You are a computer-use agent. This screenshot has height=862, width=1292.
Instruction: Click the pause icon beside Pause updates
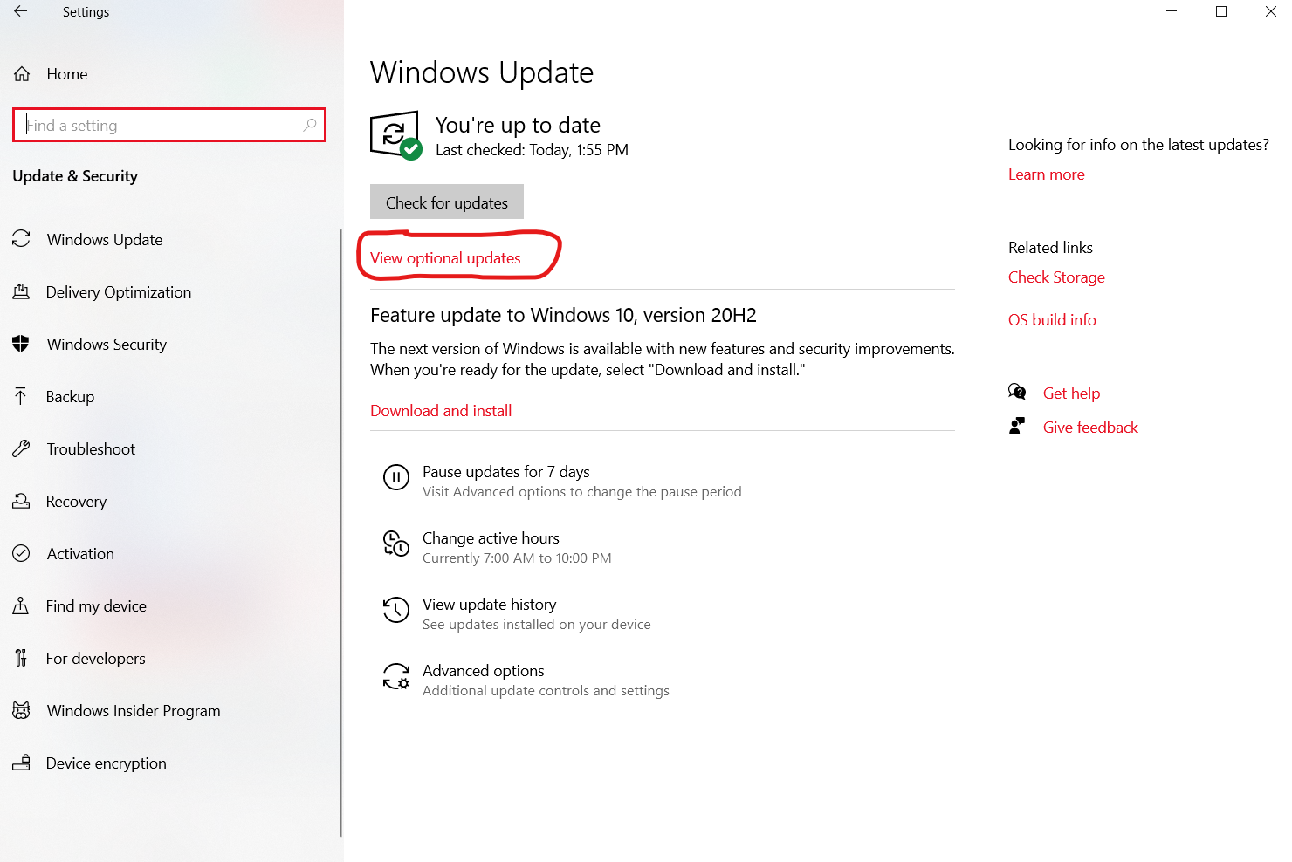click(396, 477)
